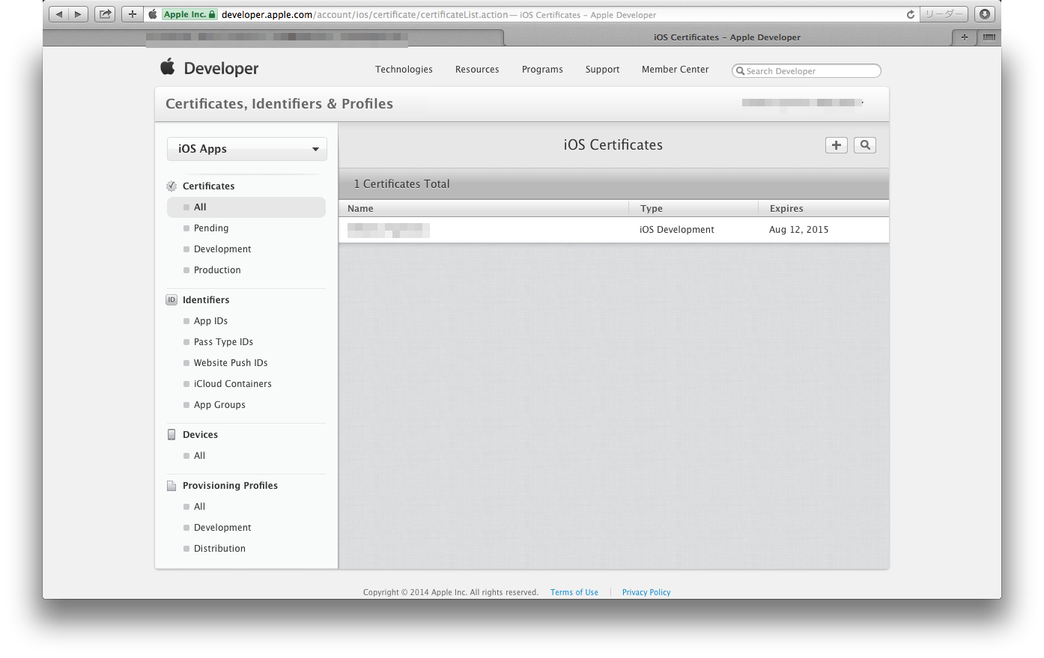Sort by the Name column header
Image resolution: width=1044 pixels, height=658 pixels.
(483, 209)
